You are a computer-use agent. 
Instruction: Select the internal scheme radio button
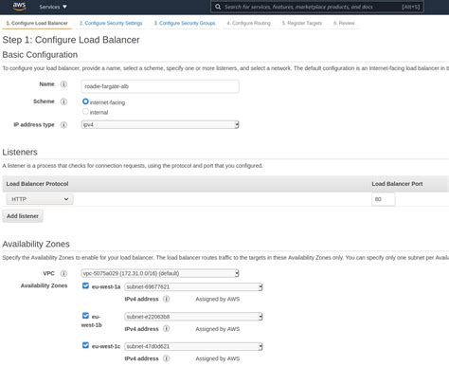click(85, 111)
